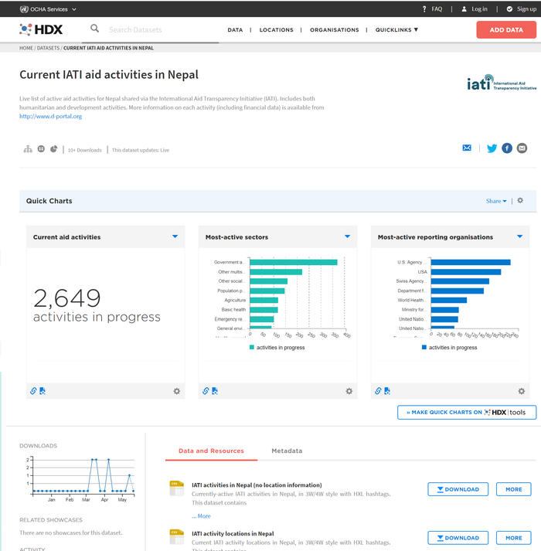The height and width of the screenshot is (551, 541).
Task: Download image of Most-active sectors chart
Action: [215, 391]
